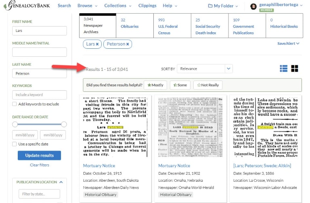Rate results as Some helpful

(180, 85)
